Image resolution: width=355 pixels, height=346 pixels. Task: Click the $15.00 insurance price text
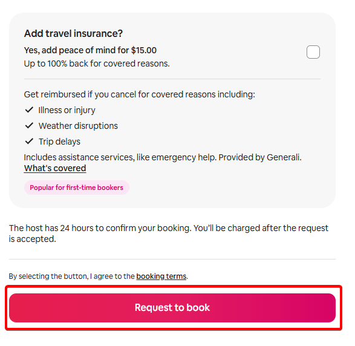pos(144,50)
